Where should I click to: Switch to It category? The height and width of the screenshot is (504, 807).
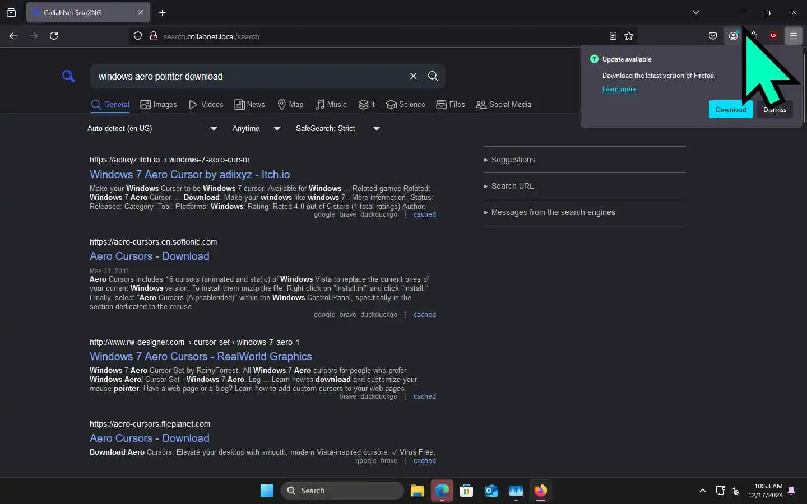click(367, 105)
